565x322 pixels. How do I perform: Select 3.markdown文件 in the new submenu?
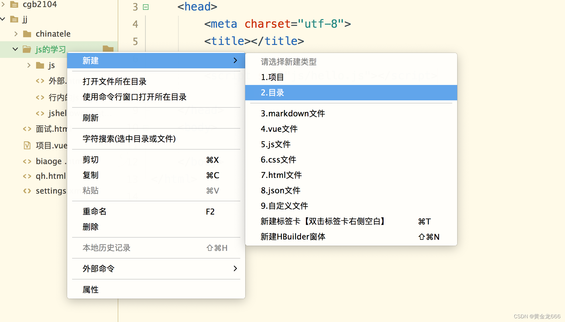(x=351, y=114)
